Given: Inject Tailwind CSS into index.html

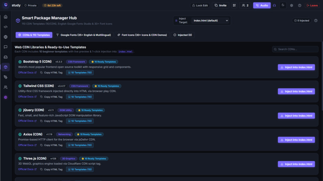Looking at the screenshot, I should pos(296,91).
